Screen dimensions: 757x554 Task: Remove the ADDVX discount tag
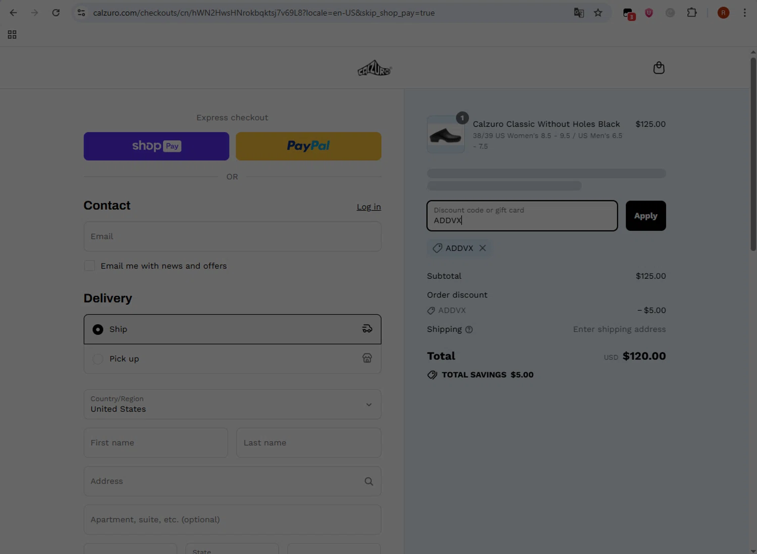pyautogui.click(x=482, y=248)
